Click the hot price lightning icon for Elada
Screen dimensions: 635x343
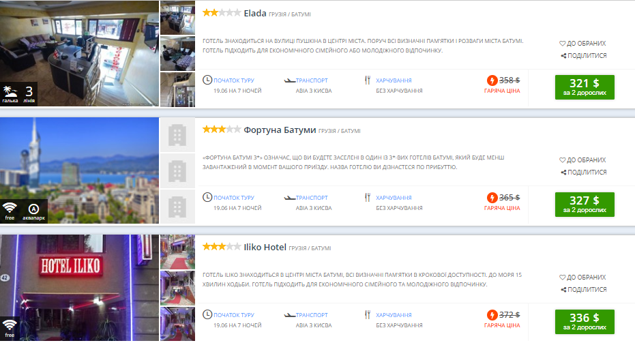point(492,80)
